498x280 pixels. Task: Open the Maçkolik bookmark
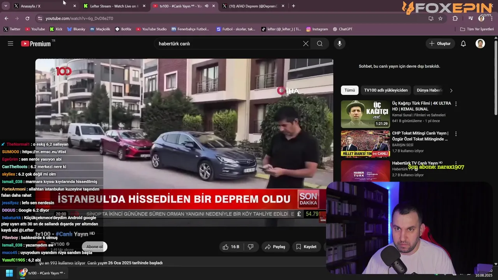tap(100, 29)
